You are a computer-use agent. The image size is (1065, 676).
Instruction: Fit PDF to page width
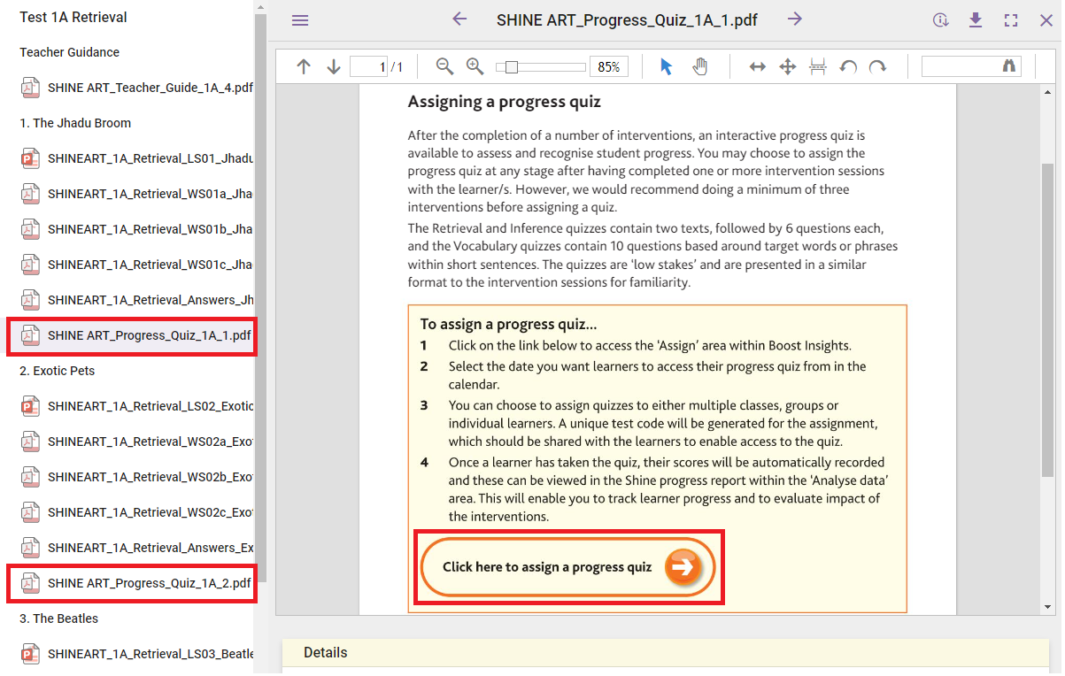pyautogui.click(x=757, y=66)
